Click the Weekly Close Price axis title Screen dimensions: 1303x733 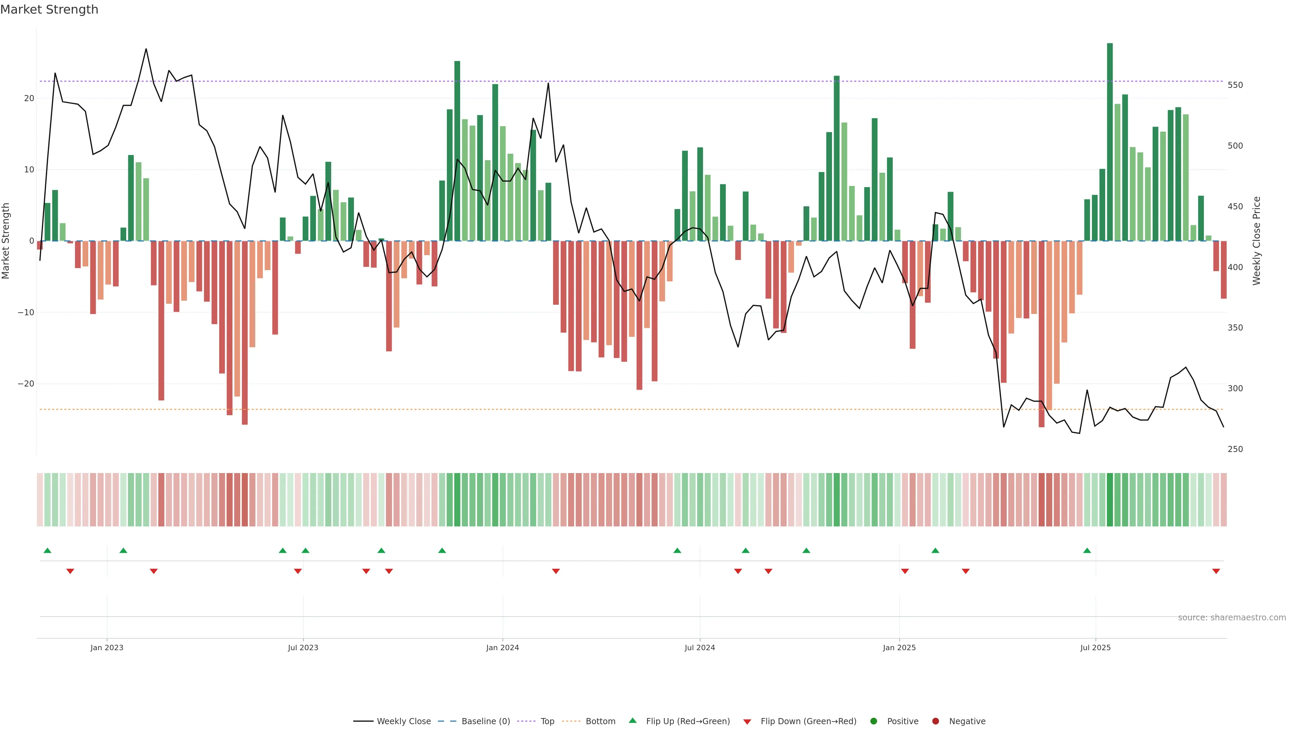point(1257,241)
